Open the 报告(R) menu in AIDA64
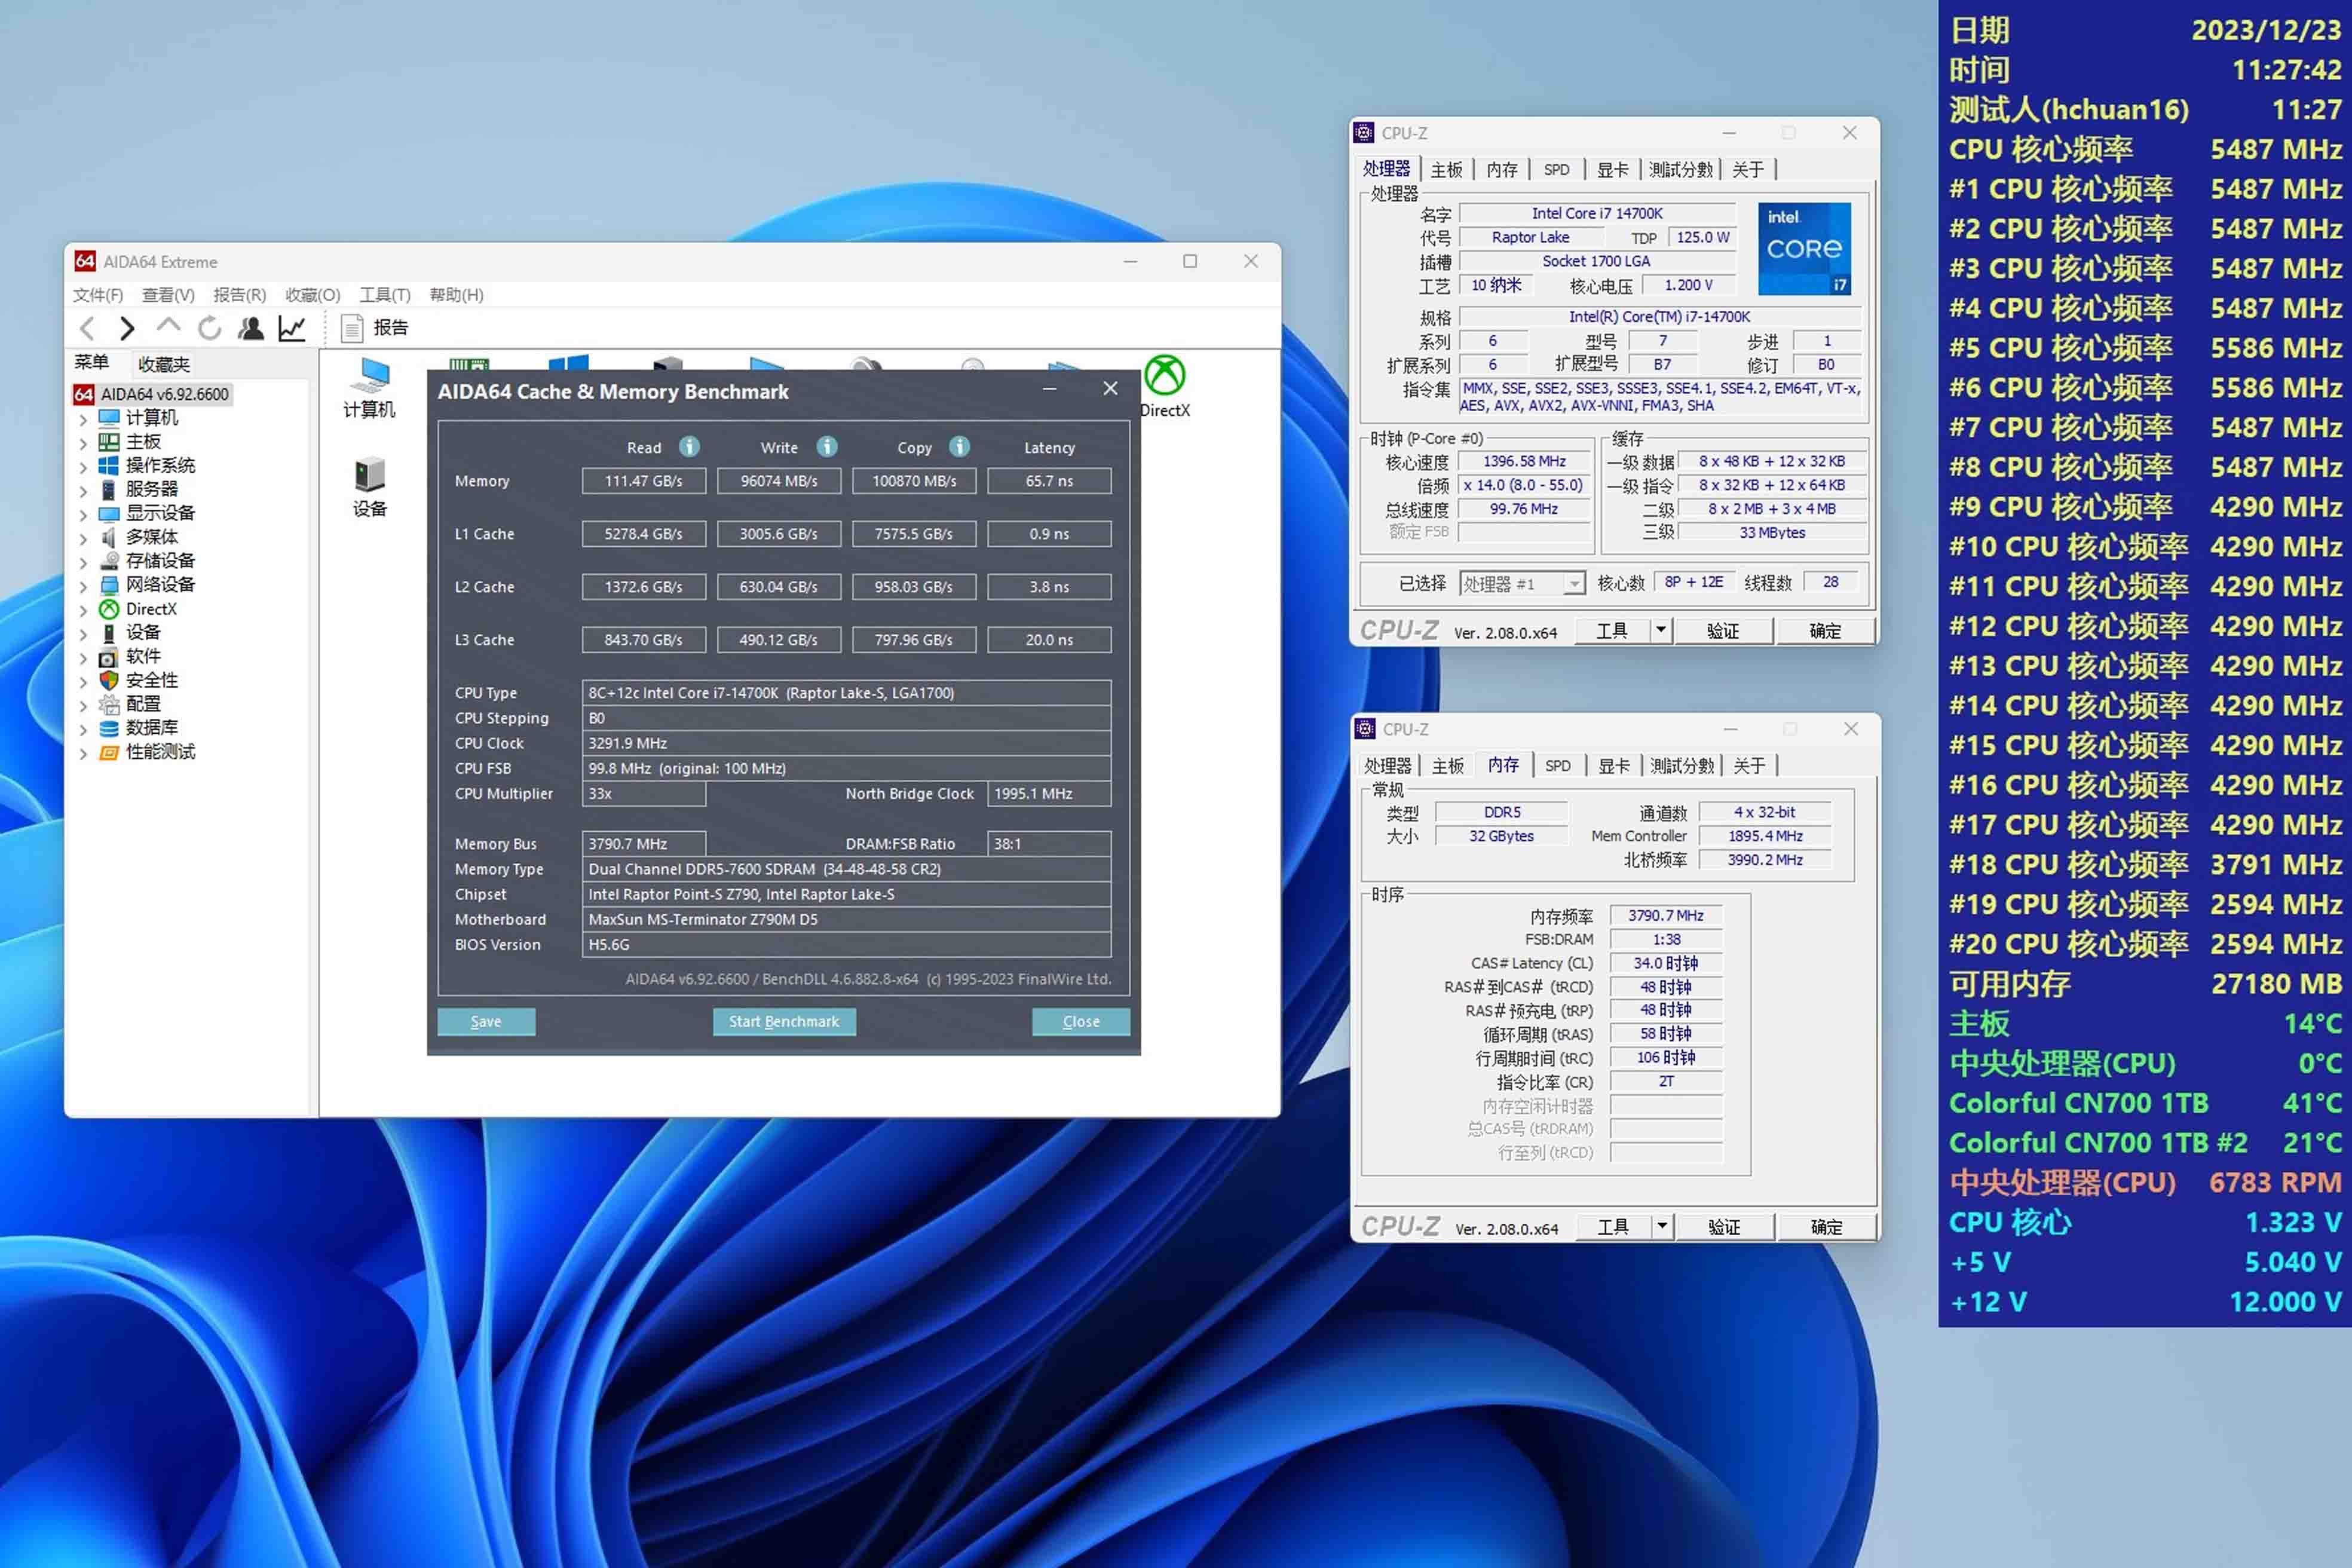 point(239,294)
